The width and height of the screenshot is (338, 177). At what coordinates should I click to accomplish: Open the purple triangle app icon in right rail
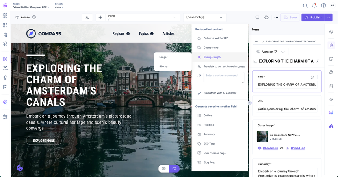[x=331, y=126]
